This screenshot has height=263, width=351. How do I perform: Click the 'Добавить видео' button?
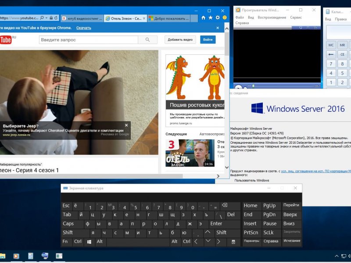click(x=180, y=39)
